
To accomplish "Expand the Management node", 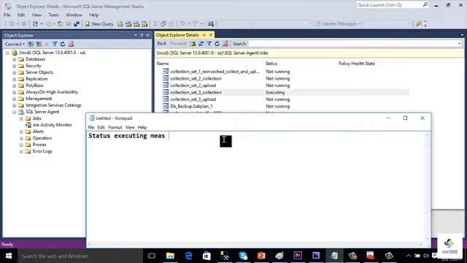I will coord(14,99).
